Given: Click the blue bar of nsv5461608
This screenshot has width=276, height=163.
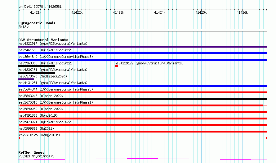Looking at the screenshot, I should (x=143, y=53).
